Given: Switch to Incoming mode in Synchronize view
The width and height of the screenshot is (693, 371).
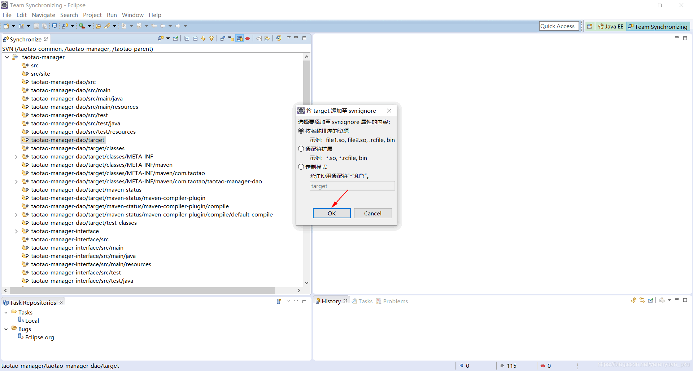Looking at the screenshot, I should coord(223,38).
